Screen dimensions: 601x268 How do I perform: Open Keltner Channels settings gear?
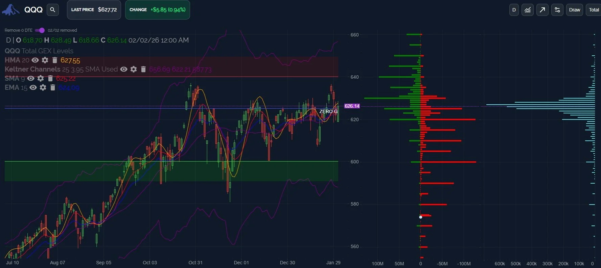tap(134, 69)
